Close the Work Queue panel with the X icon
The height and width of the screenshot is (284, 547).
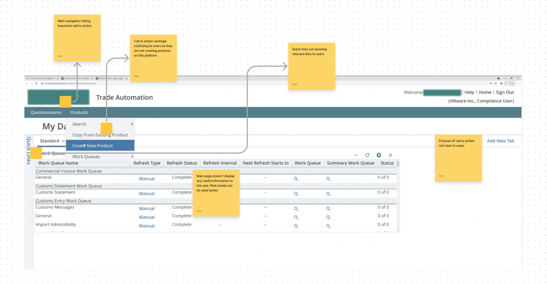pyautogui.click(x=390, y=155)
